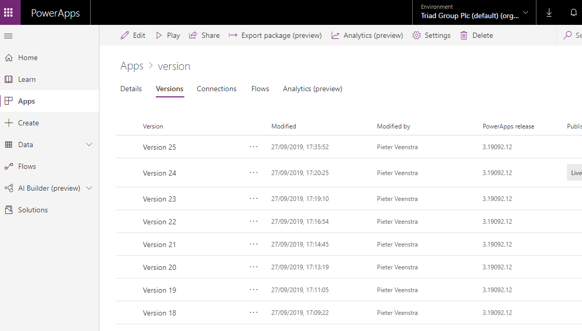Open more options for Version 18
Image resolution: width=582 pixels, height=331 pixels.
coord(254,312)
